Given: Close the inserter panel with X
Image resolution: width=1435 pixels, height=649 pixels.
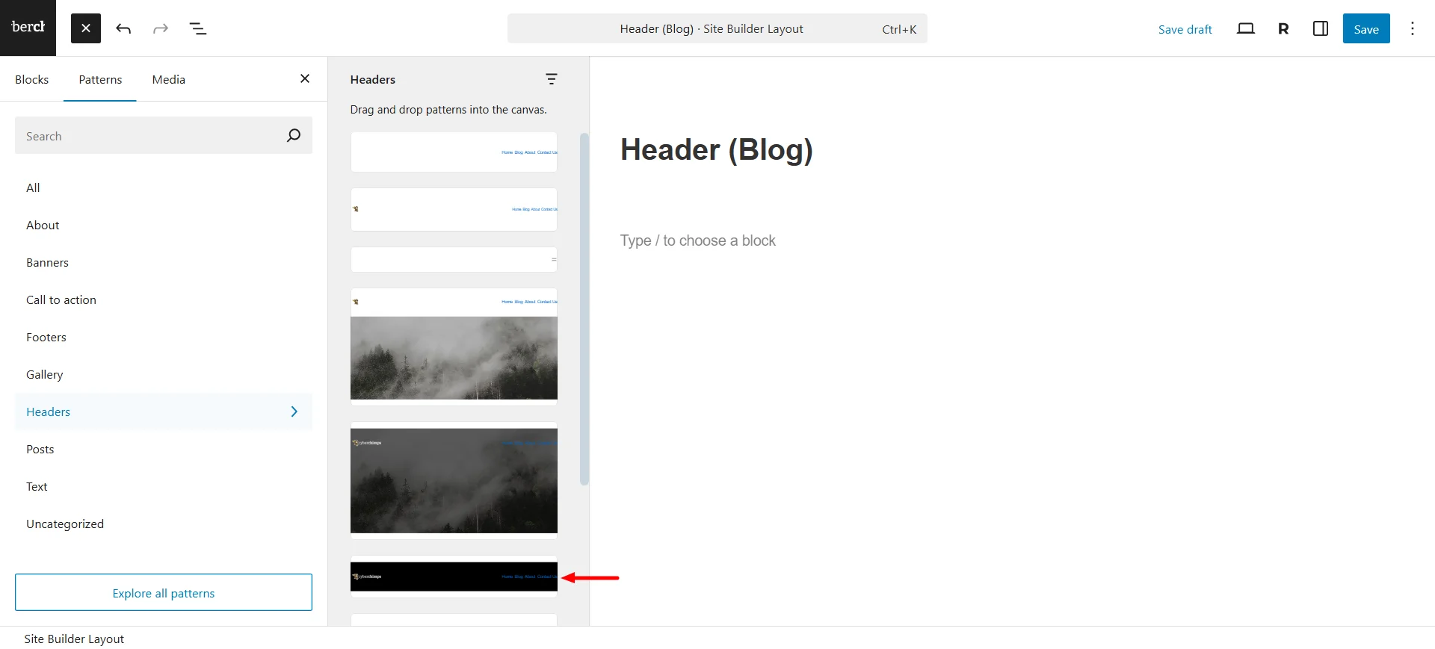Looking at the screenshot, I should pyautogui.click(x=305, y=78).
